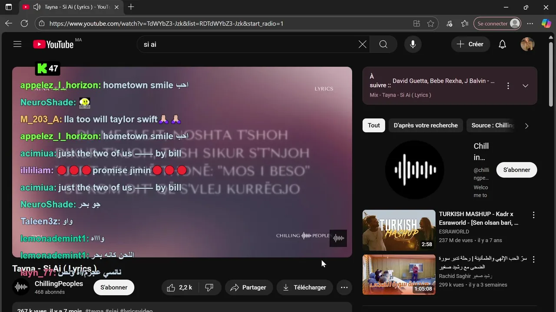Open options for the TURKISH MASHUP video
The width and height of the screenshot is (556, 312).
533,215
